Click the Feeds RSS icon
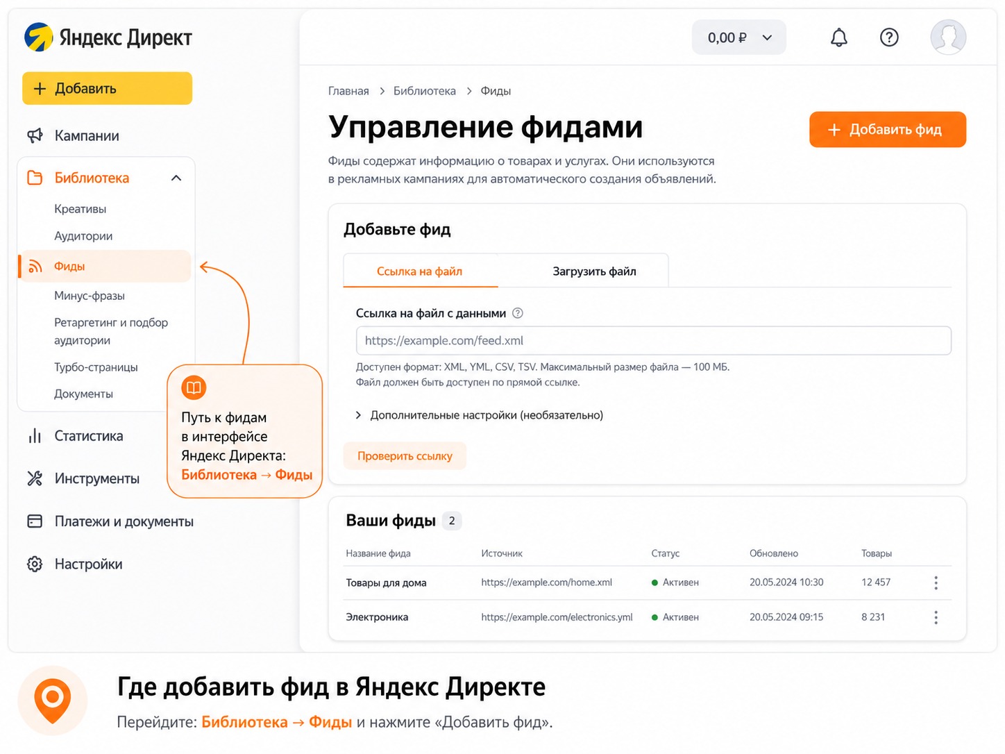This screenshot has height=754, width=1005. [x=35, y=267]
